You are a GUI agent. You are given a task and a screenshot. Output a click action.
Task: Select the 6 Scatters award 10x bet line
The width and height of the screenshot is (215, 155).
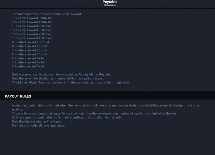coord(30,54)
